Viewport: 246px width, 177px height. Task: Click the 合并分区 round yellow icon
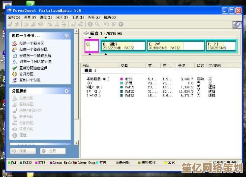coord(15,74)
